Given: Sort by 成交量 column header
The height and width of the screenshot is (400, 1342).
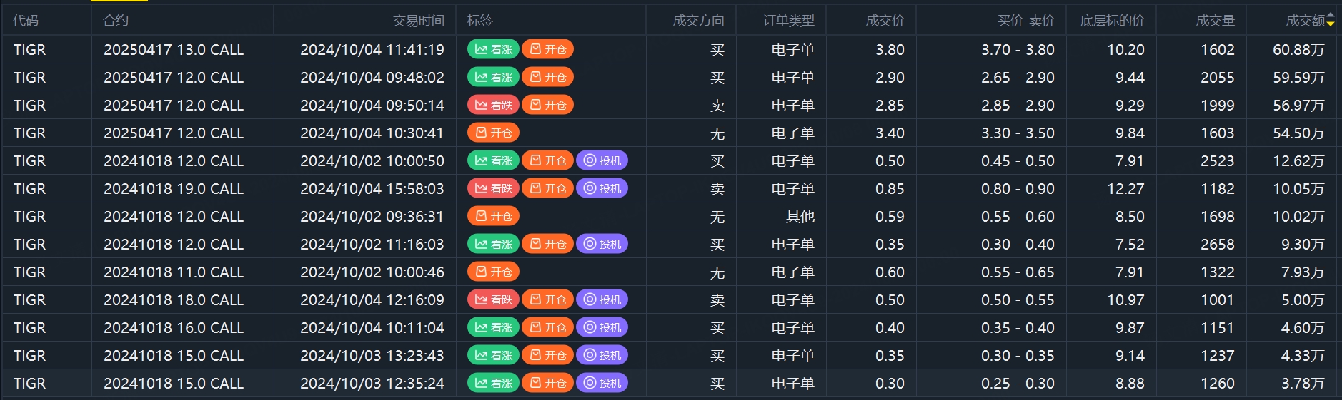Looking at the screenshot, I should click(x=1215, y=21).
